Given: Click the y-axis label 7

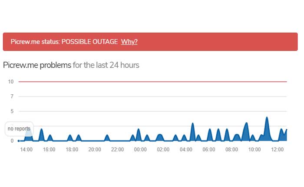Looking at the screenshot, I should (x=12, y=96).
